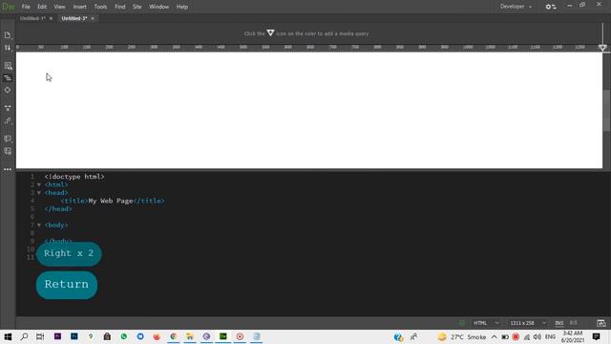611x344 pixels.
Task: Open the 1311 x 258 window size dropdown
Action: coord(528,323)
